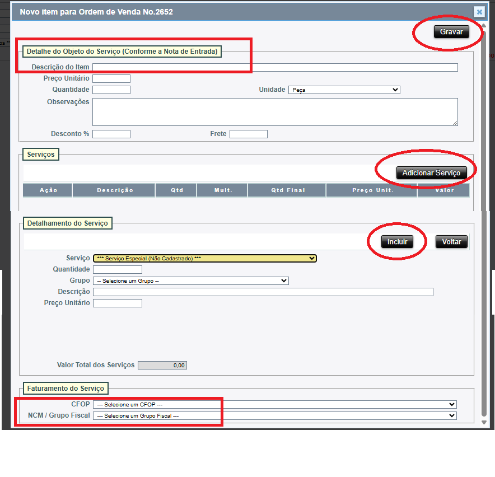This screenshot has height=477, width=495.
Task: Focus the Descrição do Item field
Action: [275, 67]
